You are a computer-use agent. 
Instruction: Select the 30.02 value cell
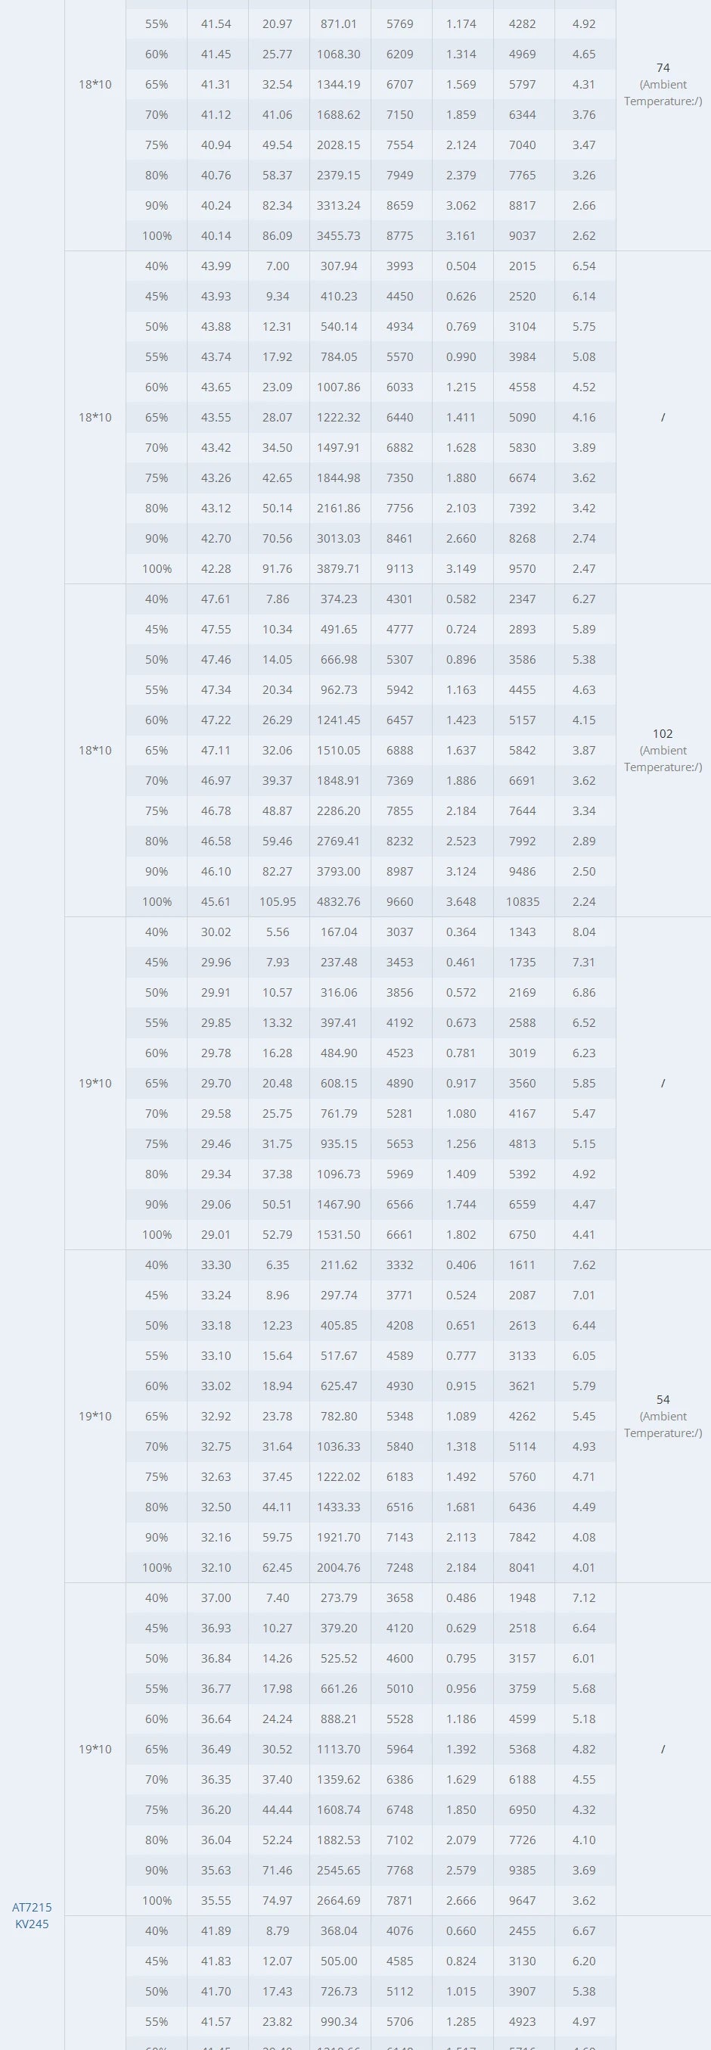pyautogui.click(x=216, y=932)
